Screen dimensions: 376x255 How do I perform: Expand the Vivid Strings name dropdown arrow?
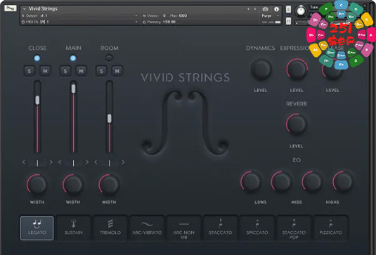(x=24, y=9)
